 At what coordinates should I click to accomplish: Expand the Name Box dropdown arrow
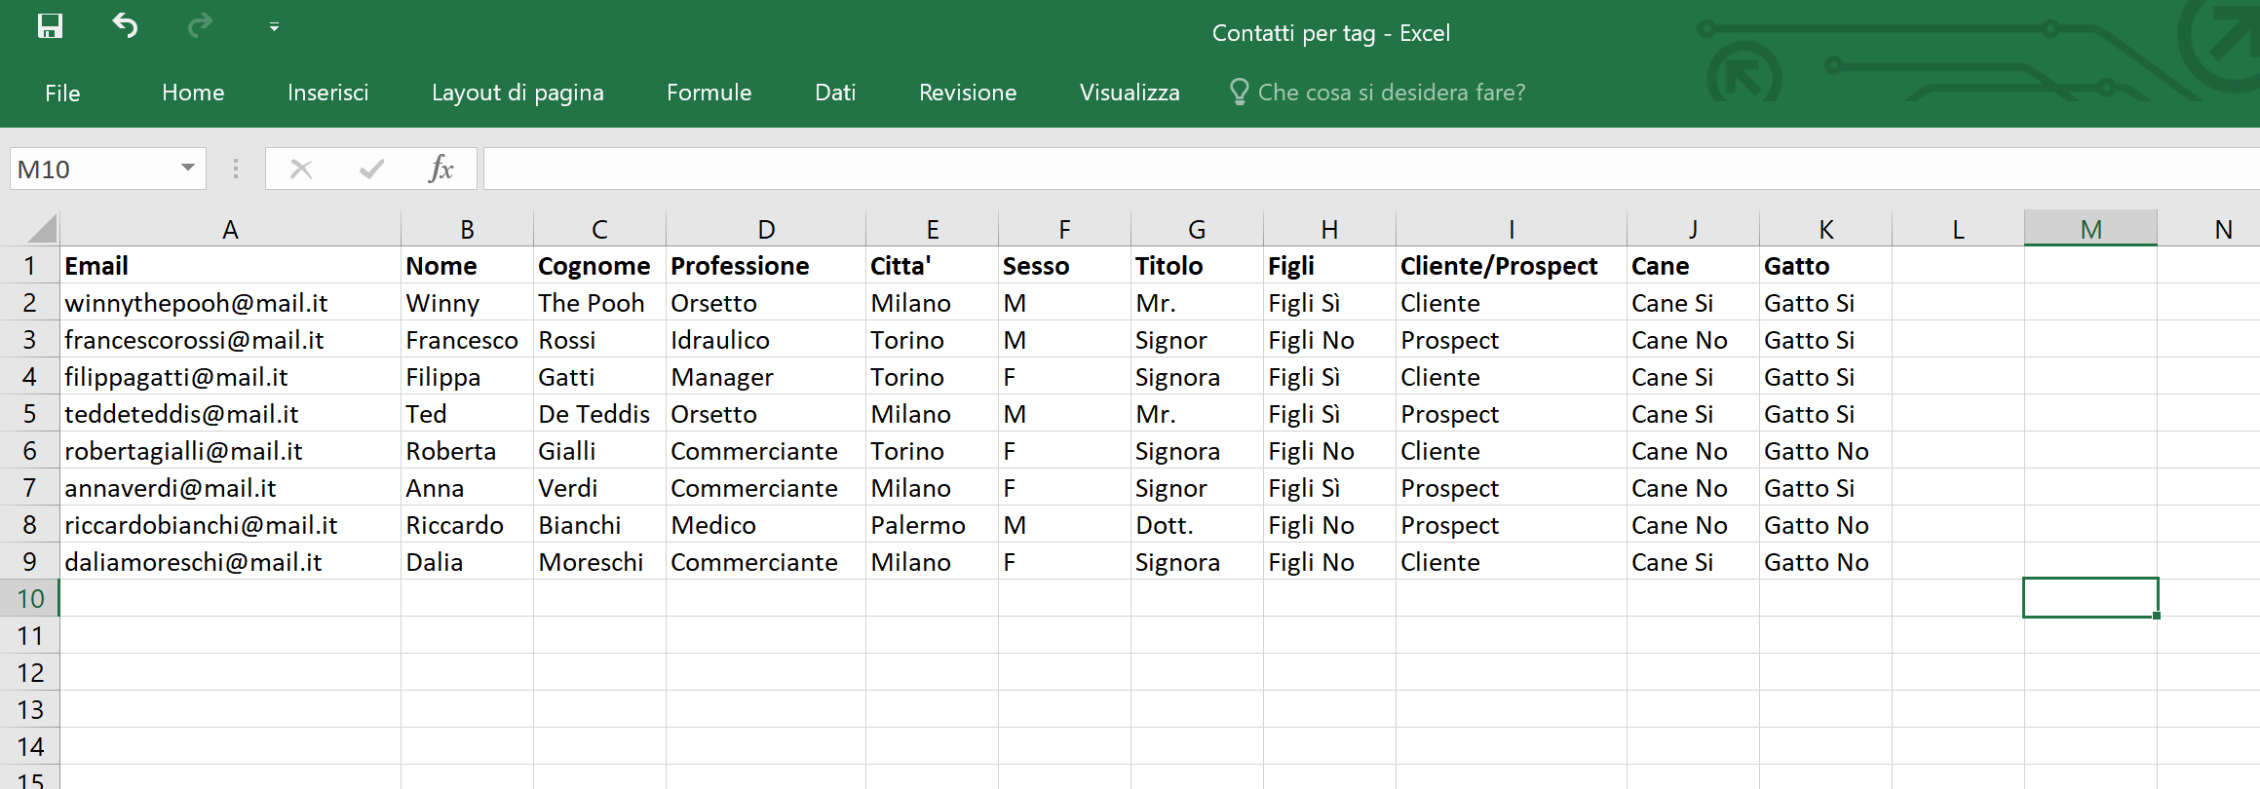(x=188, y=169)
